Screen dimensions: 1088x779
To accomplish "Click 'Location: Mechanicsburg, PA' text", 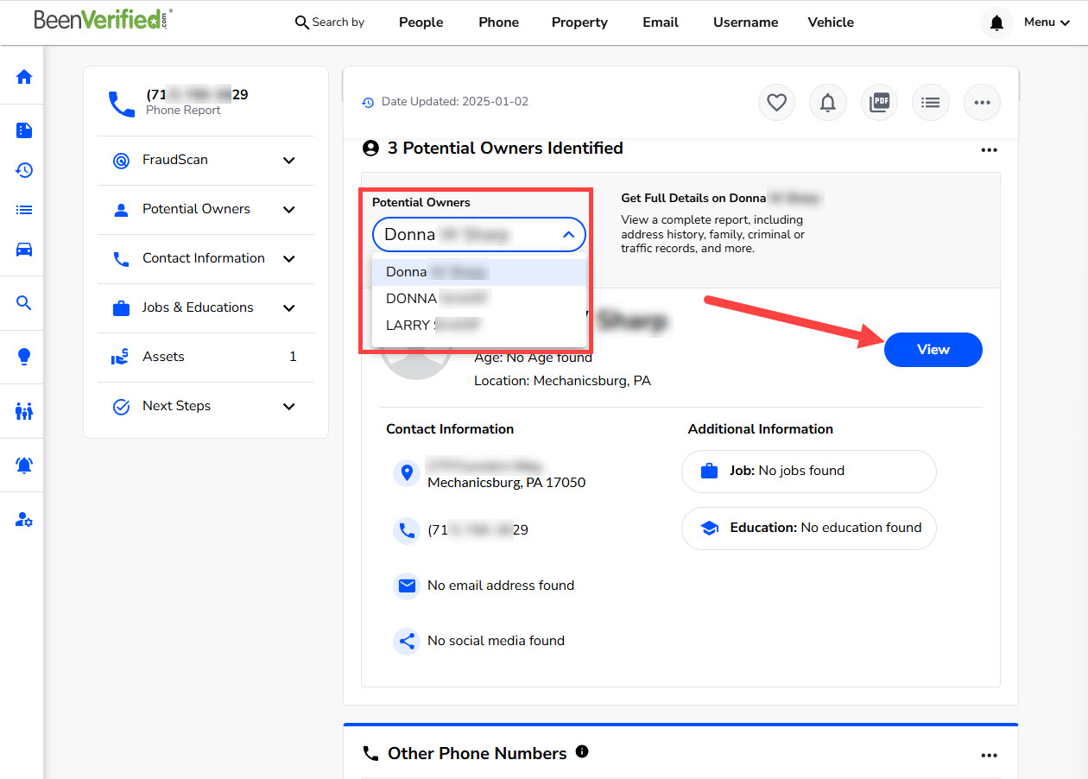I will click(562, 381).
